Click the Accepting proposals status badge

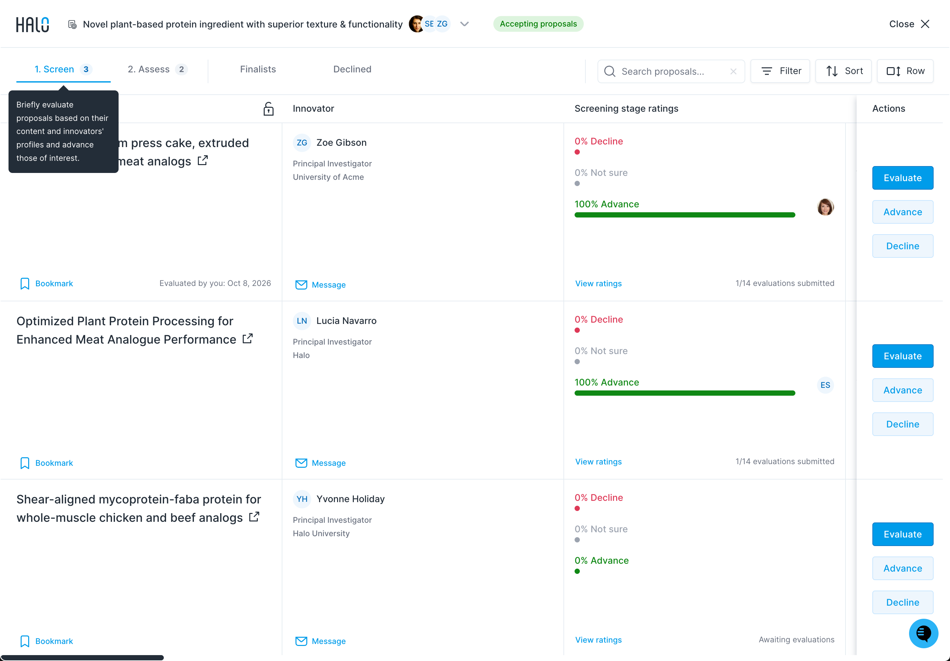(x=538, y=24)
